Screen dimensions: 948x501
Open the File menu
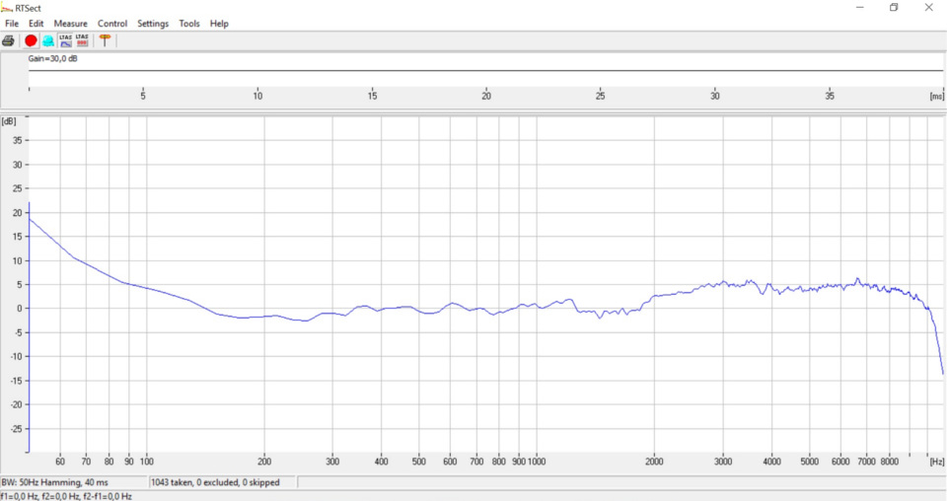(12, 24)
